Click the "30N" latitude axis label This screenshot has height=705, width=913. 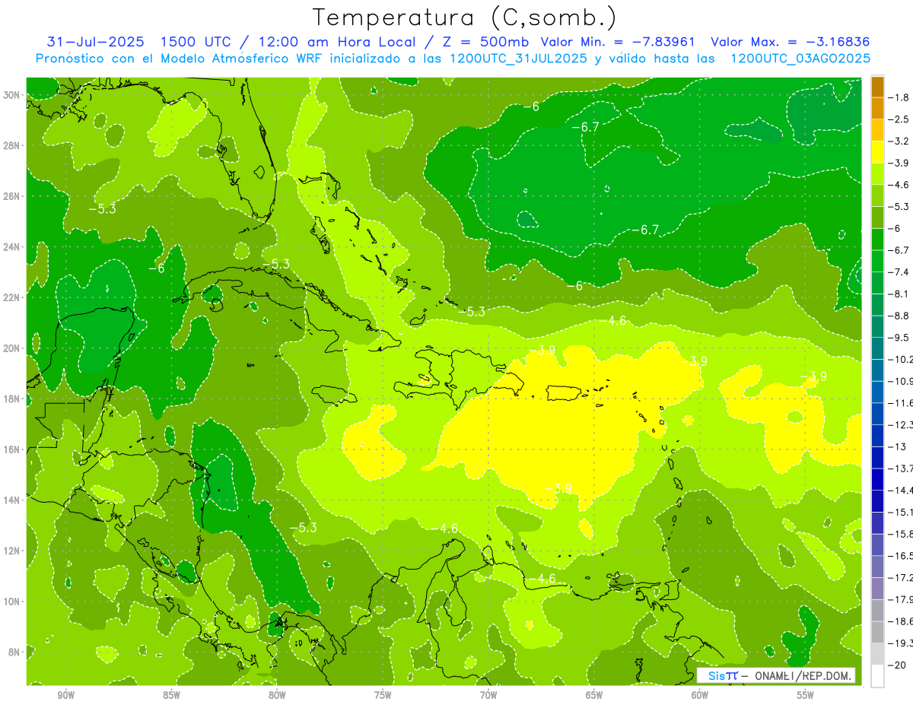[11, 94]
